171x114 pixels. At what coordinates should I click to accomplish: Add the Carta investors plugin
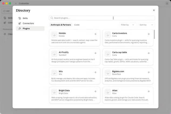coord(149,34)
